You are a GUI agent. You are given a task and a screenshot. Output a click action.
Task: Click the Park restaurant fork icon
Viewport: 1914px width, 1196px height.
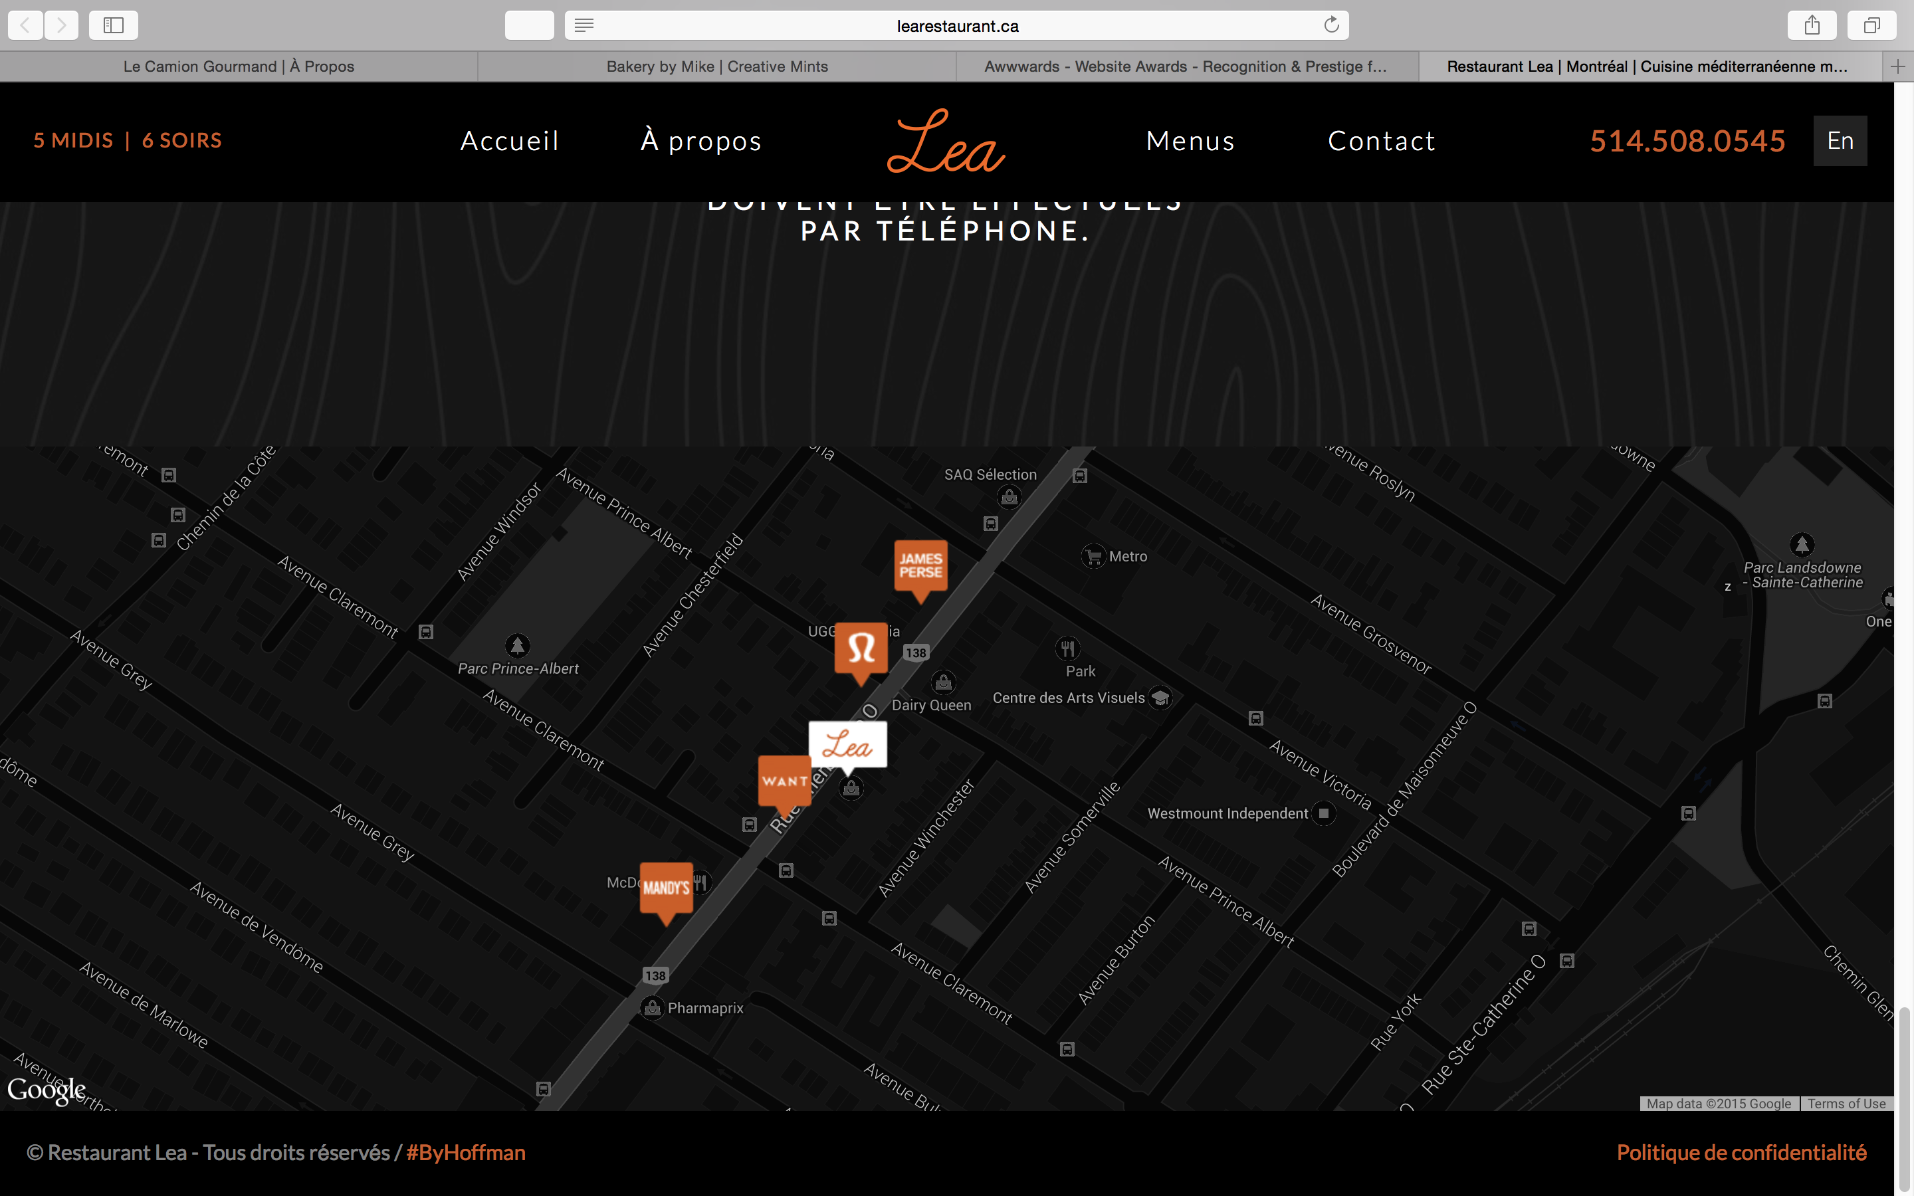pos(1068,648)
